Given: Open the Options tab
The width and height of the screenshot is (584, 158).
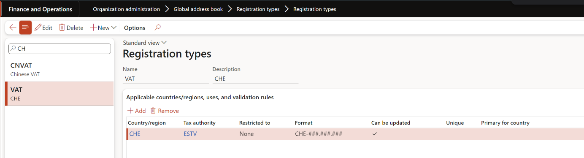Looking at the screenshot, I should point(135,28).
